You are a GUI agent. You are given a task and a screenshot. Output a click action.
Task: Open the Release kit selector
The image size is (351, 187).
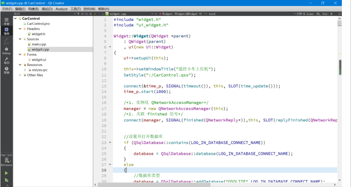pyautogui.click(x=6, y=160)
